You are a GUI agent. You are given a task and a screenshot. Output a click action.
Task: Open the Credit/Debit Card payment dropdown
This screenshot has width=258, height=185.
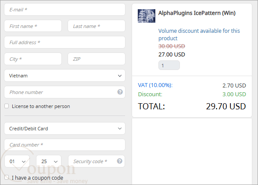[64, 129]
